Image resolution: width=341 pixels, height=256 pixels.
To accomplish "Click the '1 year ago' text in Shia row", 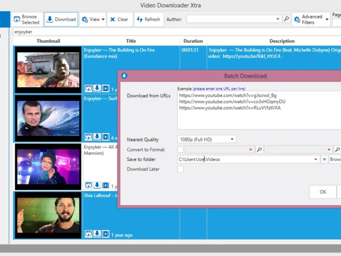I will (x=122, y=235).
